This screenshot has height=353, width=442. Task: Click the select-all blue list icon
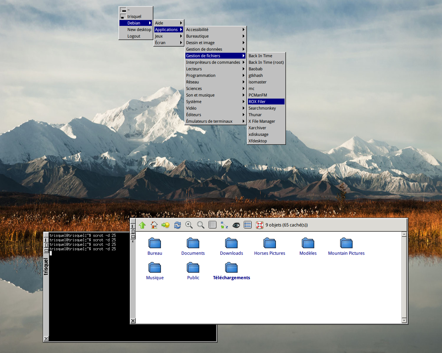[248, 225]
